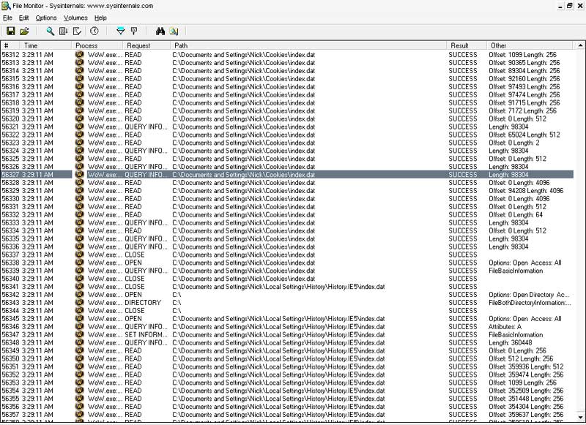The image size is (586, 425).
Task: Click 'Offset: 7172 Length: 256' cell
Action: pos(522,110)
